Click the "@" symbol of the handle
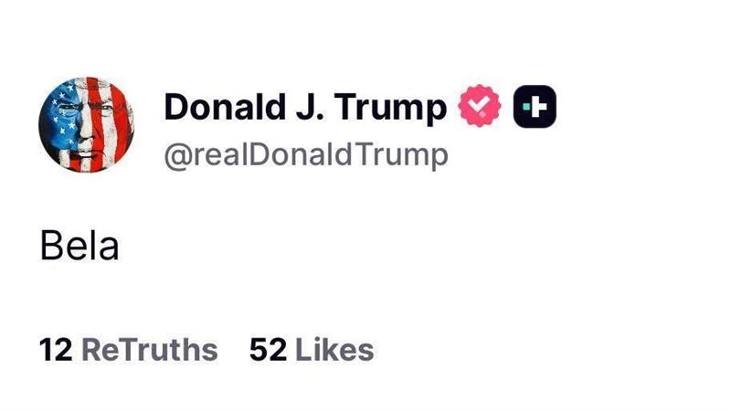Screen dimensions: 731x411 (176, 155)
